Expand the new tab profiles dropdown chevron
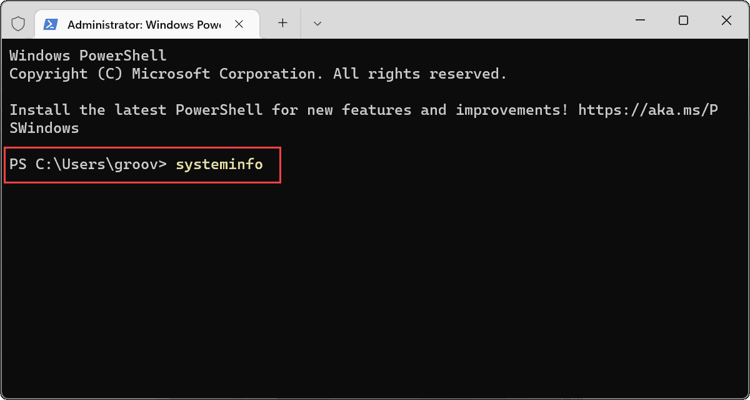Viewport: 750px width, 400px height. click(x=317, y=23)
